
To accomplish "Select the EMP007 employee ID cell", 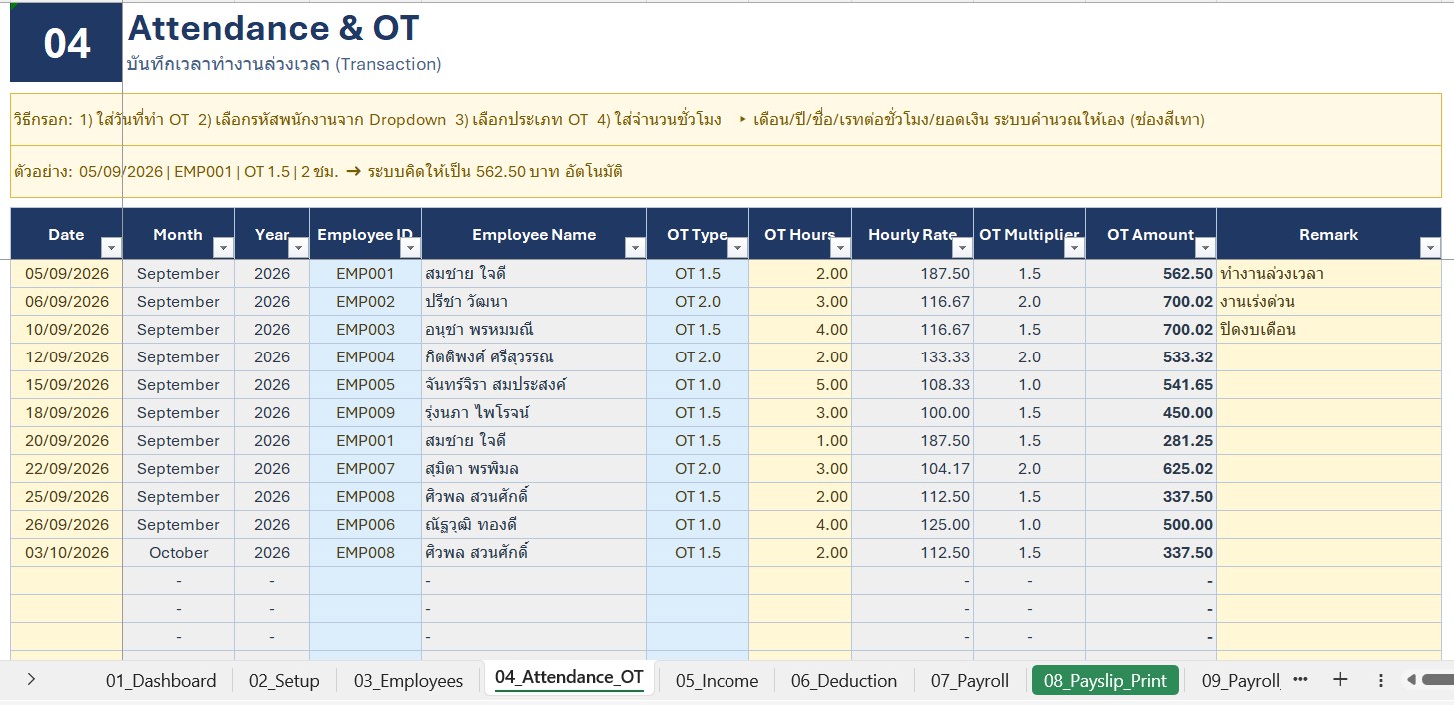I will tap(366, 469).
